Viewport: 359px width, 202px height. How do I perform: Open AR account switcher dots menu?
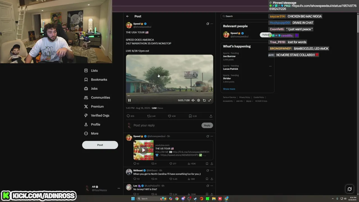click(119, 188)
